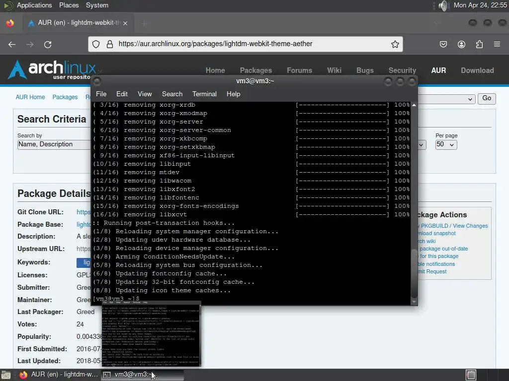Open a new Firefox tab with the plus button

[144, 23]
